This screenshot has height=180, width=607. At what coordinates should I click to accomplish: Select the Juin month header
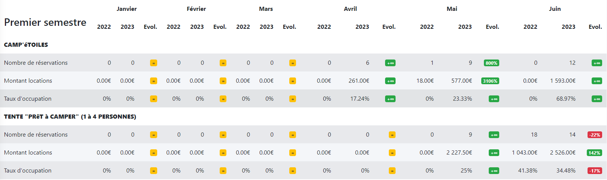pos(555,9)
